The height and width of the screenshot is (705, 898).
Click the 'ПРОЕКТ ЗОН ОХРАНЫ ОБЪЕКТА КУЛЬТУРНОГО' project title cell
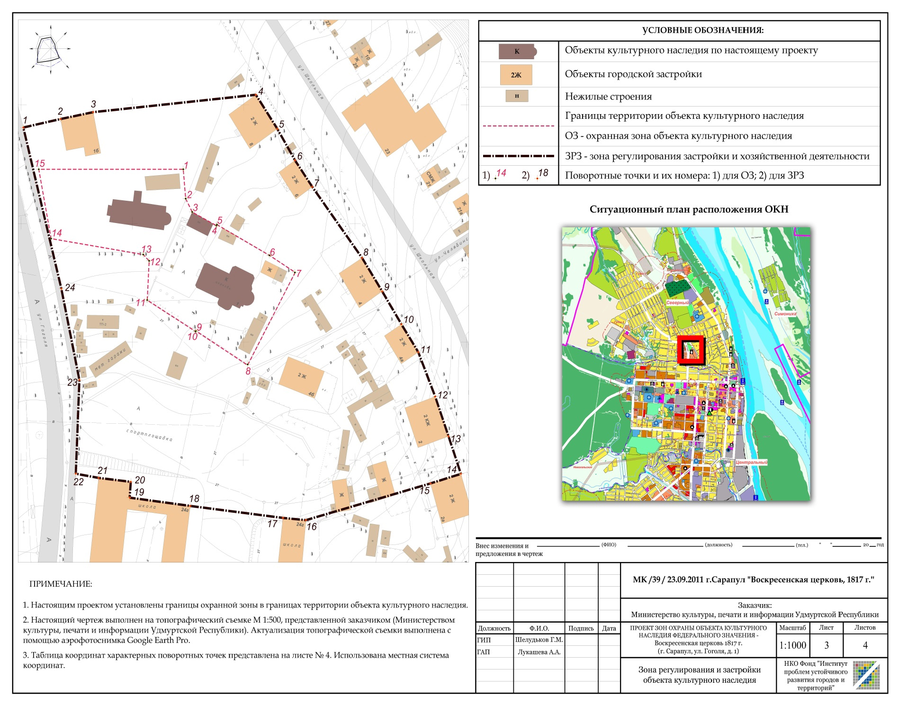click(698, 640)
